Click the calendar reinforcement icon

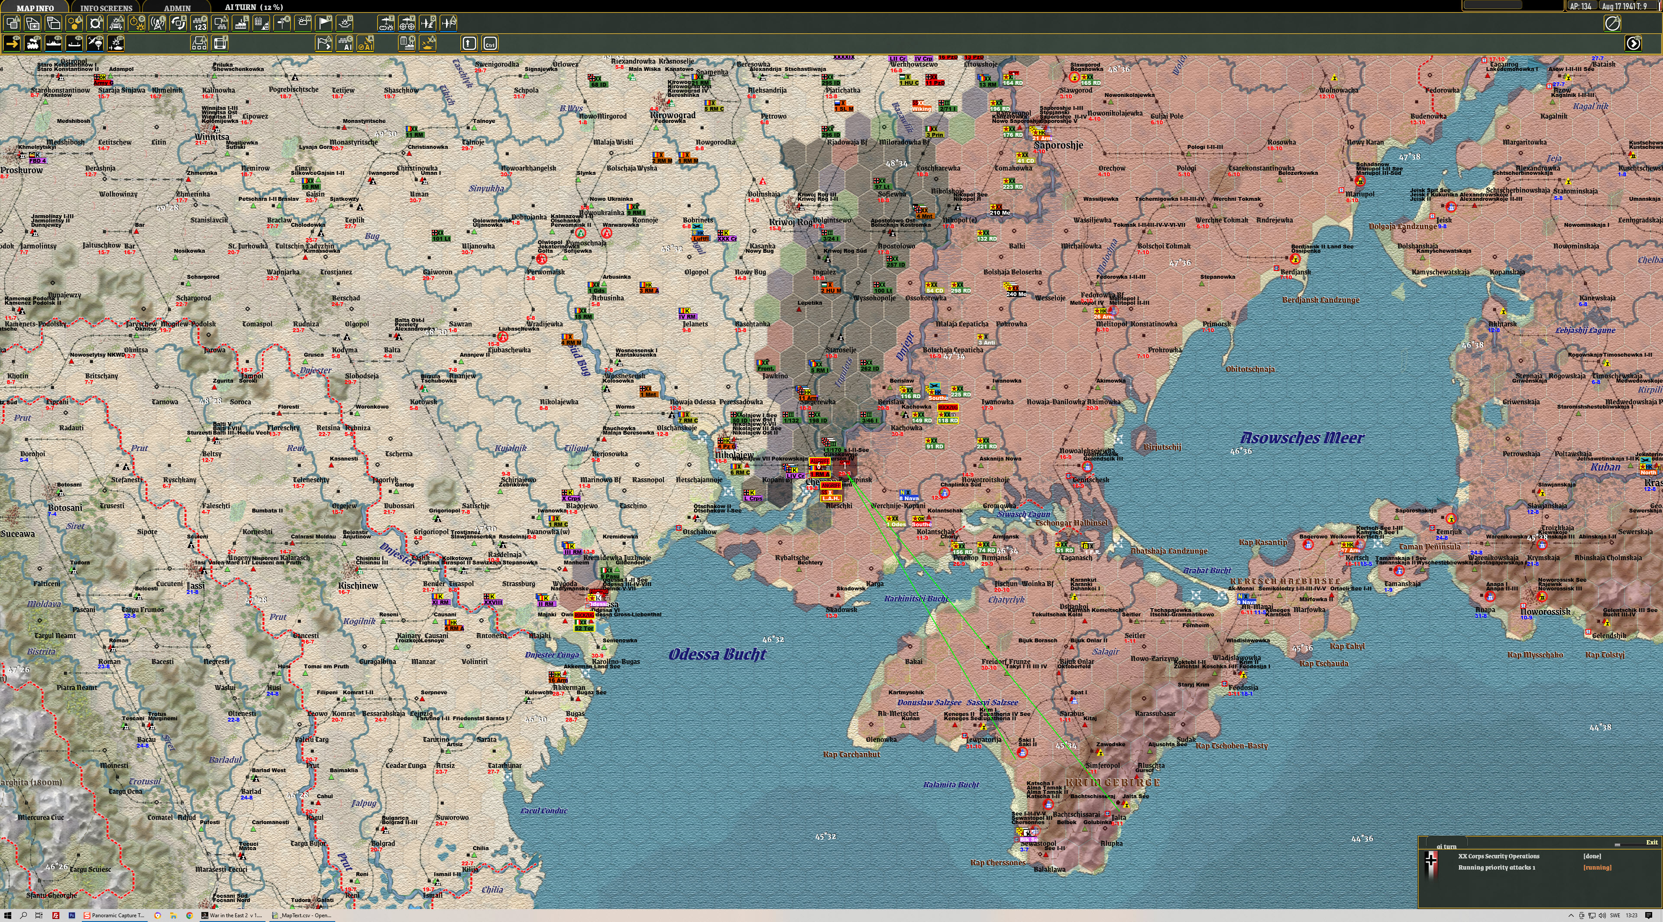(x=262, y=23)
